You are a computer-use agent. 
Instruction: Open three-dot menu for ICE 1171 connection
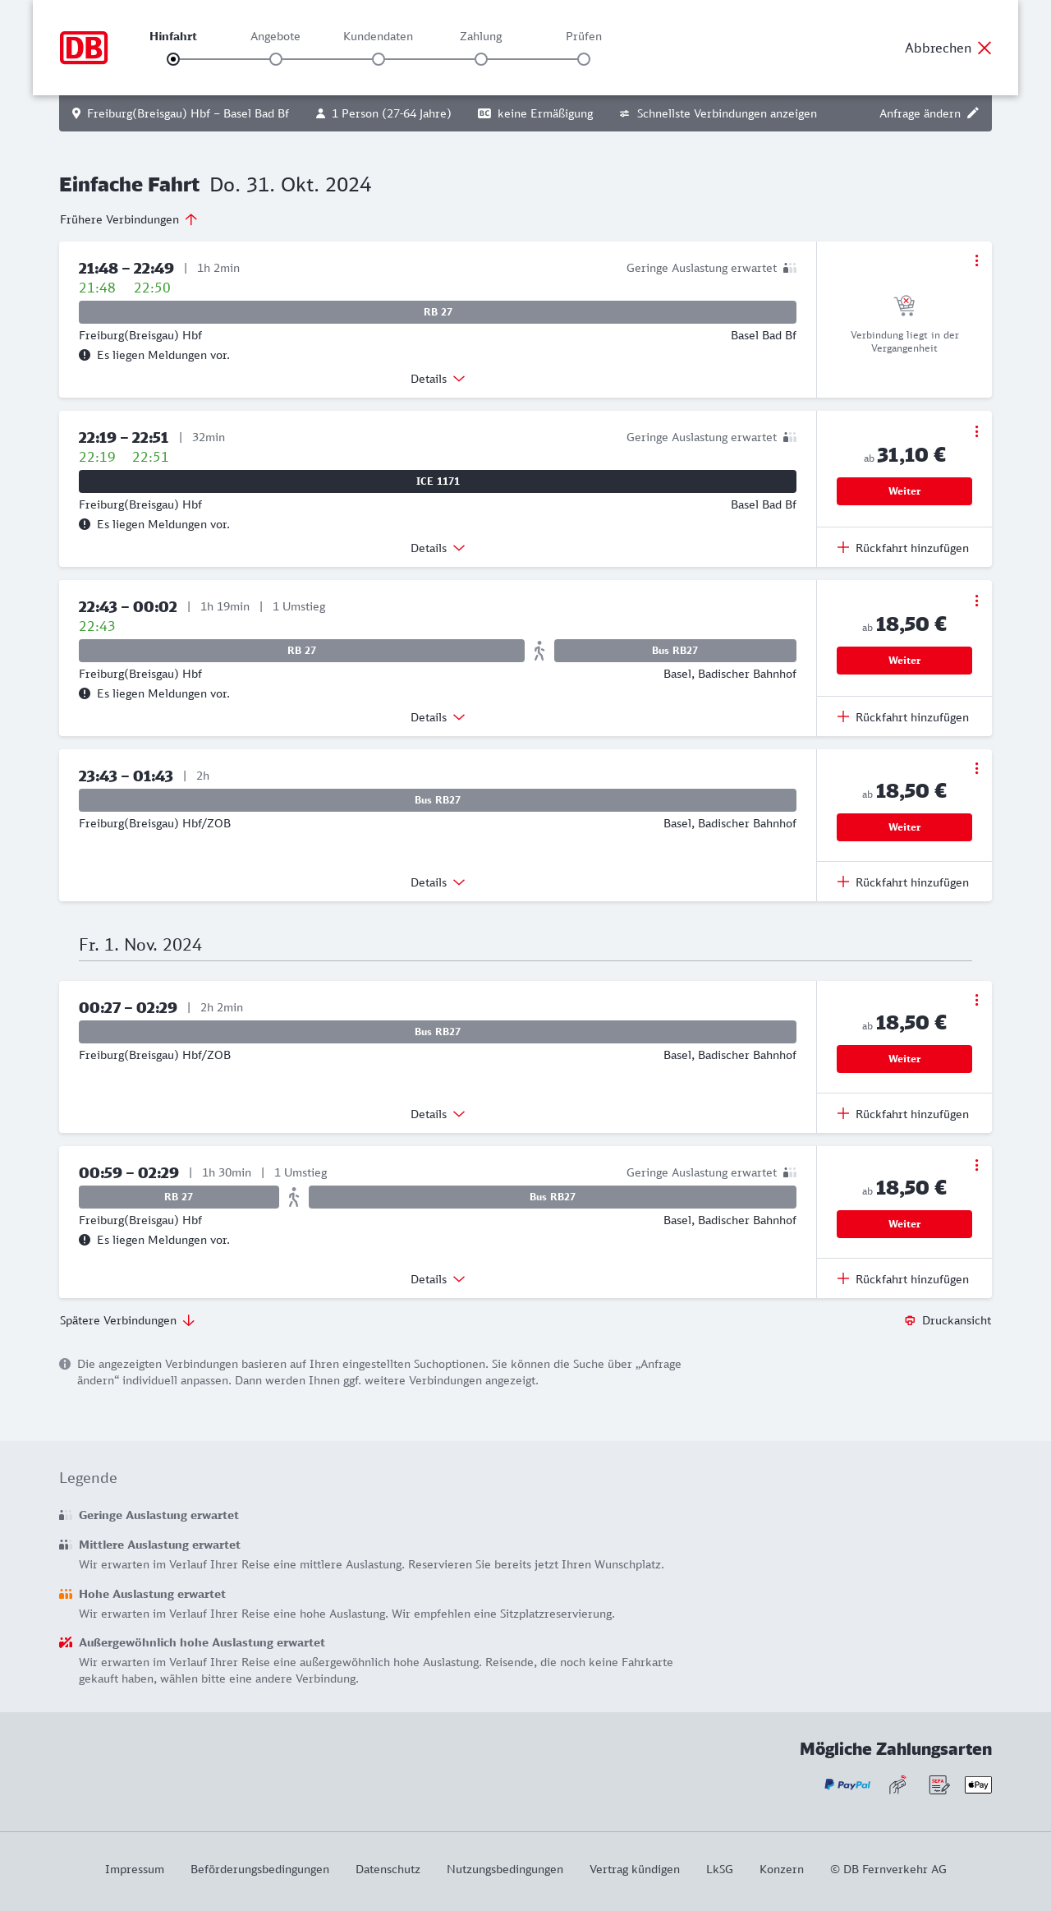click(976, 431)
